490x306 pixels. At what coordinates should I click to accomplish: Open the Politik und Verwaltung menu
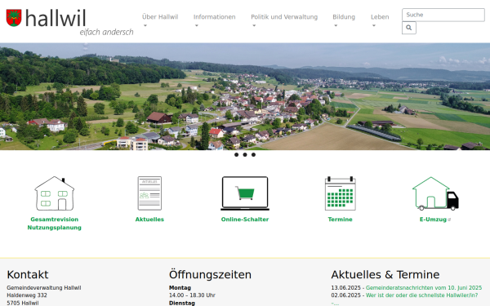tap(284, 17)
